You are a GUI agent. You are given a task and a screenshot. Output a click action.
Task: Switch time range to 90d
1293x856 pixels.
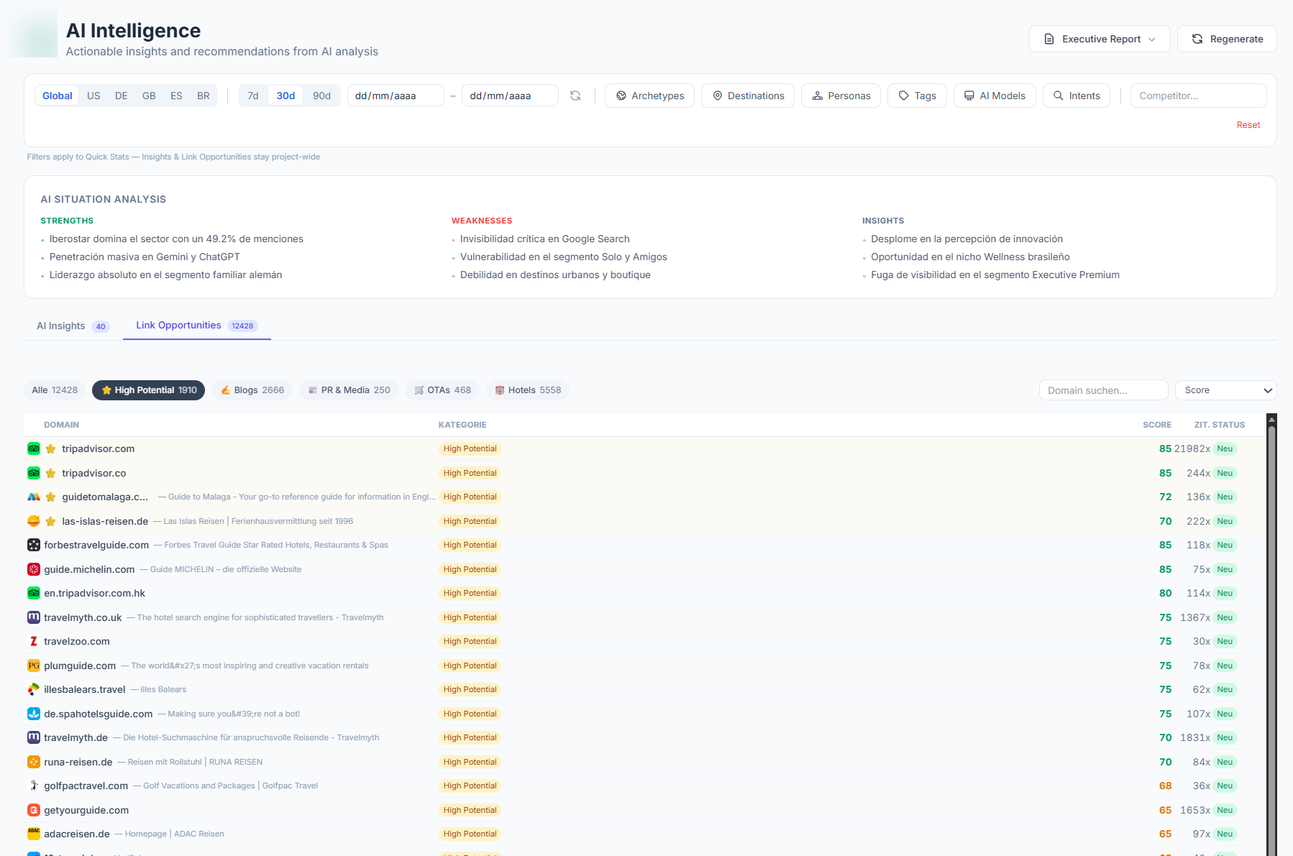[x=321, y=96]
